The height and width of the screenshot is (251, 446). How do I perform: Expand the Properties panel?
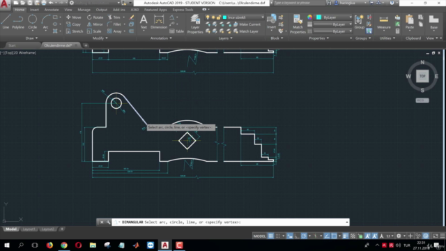(319, 38)
